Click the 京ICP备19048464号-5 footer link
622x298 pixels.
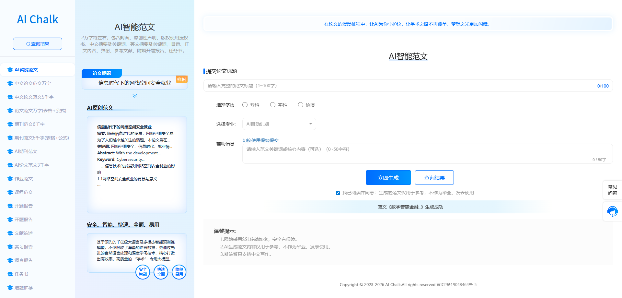(x=456, y=285)
